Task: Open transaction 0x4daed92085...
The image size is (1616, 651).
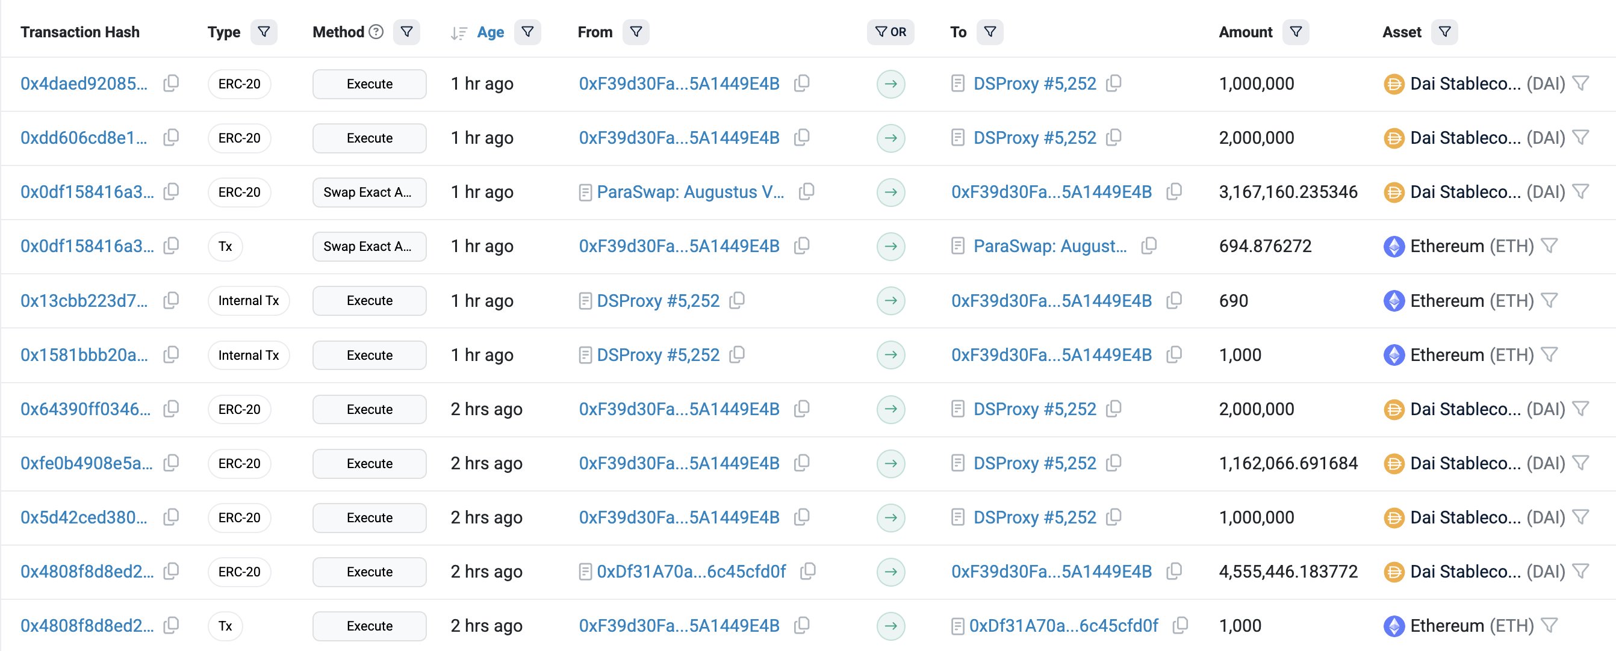Action: 84,84
